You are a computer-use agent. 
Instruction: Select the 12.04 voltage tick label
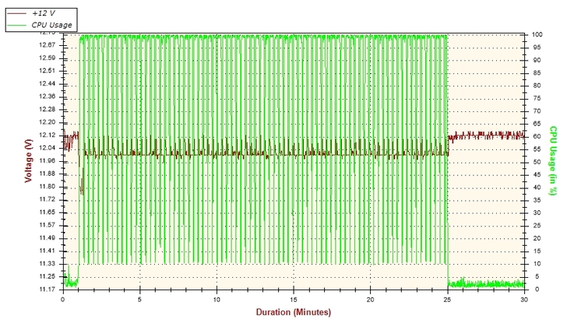point(47,148)
